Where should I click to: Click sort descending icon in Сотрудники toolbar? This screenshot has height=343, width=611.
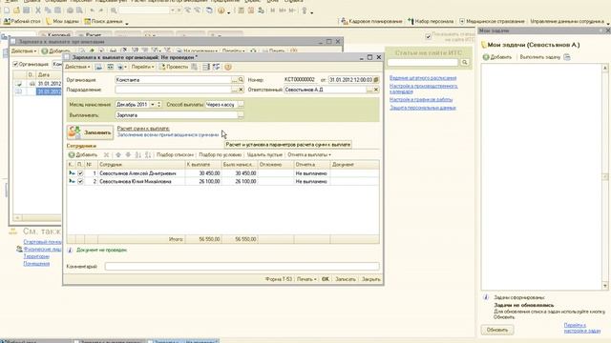pyautogui.click(x=148, y=154)
